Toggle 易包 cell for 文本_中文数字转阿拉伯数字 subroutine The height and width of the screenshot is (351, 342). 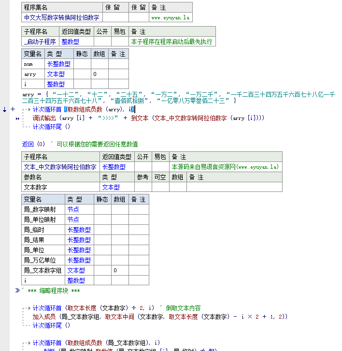[159, 167]
